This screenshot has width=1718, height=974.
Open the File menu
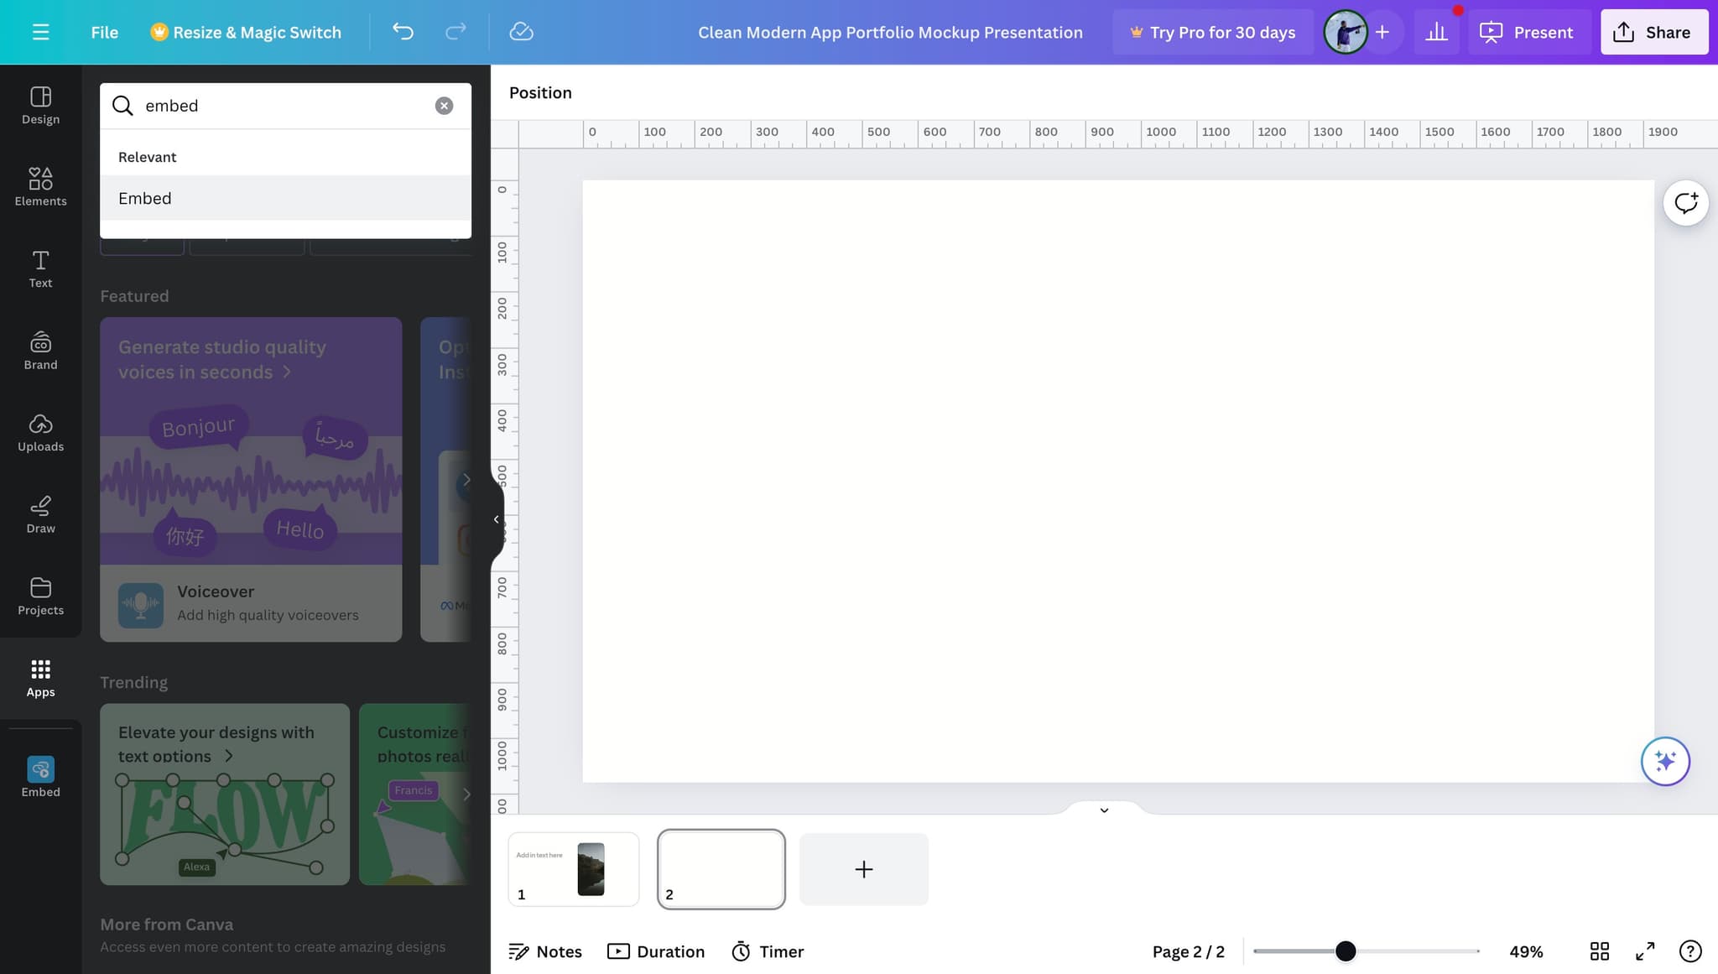click(104, 32)
